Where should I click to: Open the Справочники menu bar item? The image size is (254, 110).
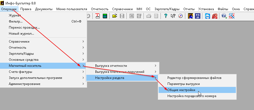(x=123, y=9)
